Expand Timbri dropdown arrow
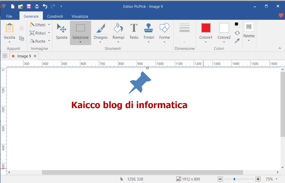 click(148, 42)
